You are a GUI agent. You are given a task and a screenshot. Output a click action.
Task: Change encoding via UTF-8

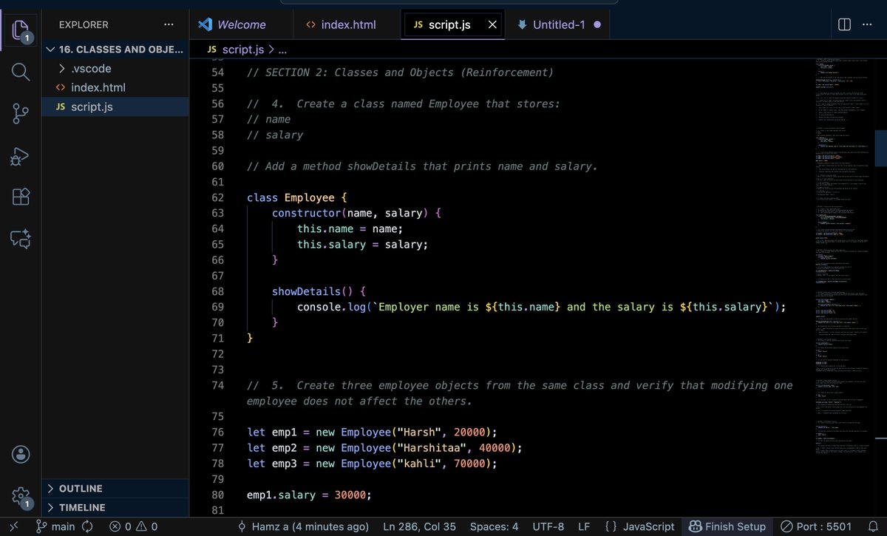point(548,526)
